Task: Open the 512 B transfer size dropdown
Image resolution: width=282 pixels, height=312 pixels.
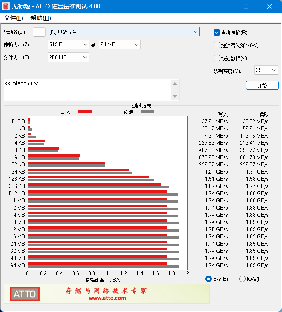Action: [x=68, y=44]
